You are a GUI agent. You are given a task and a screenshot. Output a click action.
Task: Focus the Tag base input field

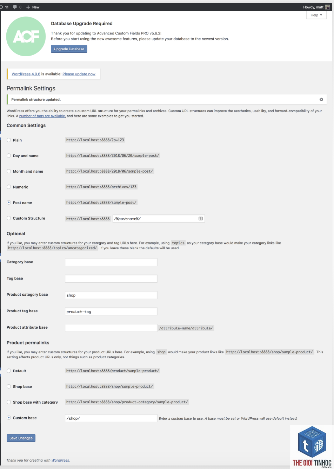111,279
